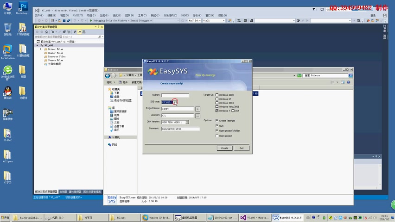Open the Photoshop desktop icon

23,8
